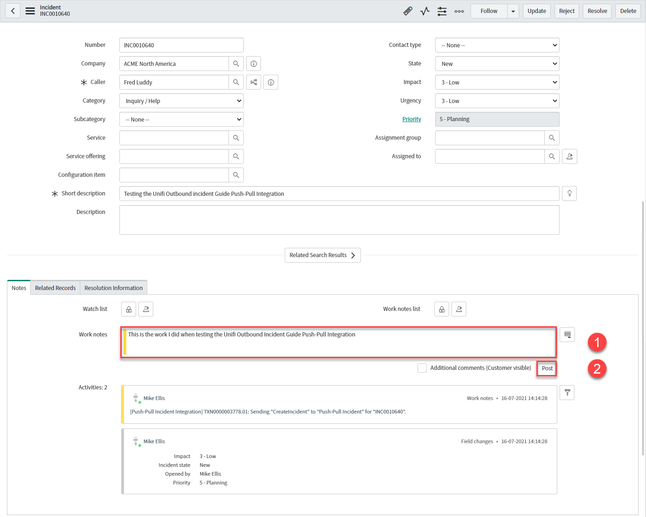The width and height of the screenshot is (646, 517).
Task: Open the Category dropdown
Action: (x=181, y=101)
